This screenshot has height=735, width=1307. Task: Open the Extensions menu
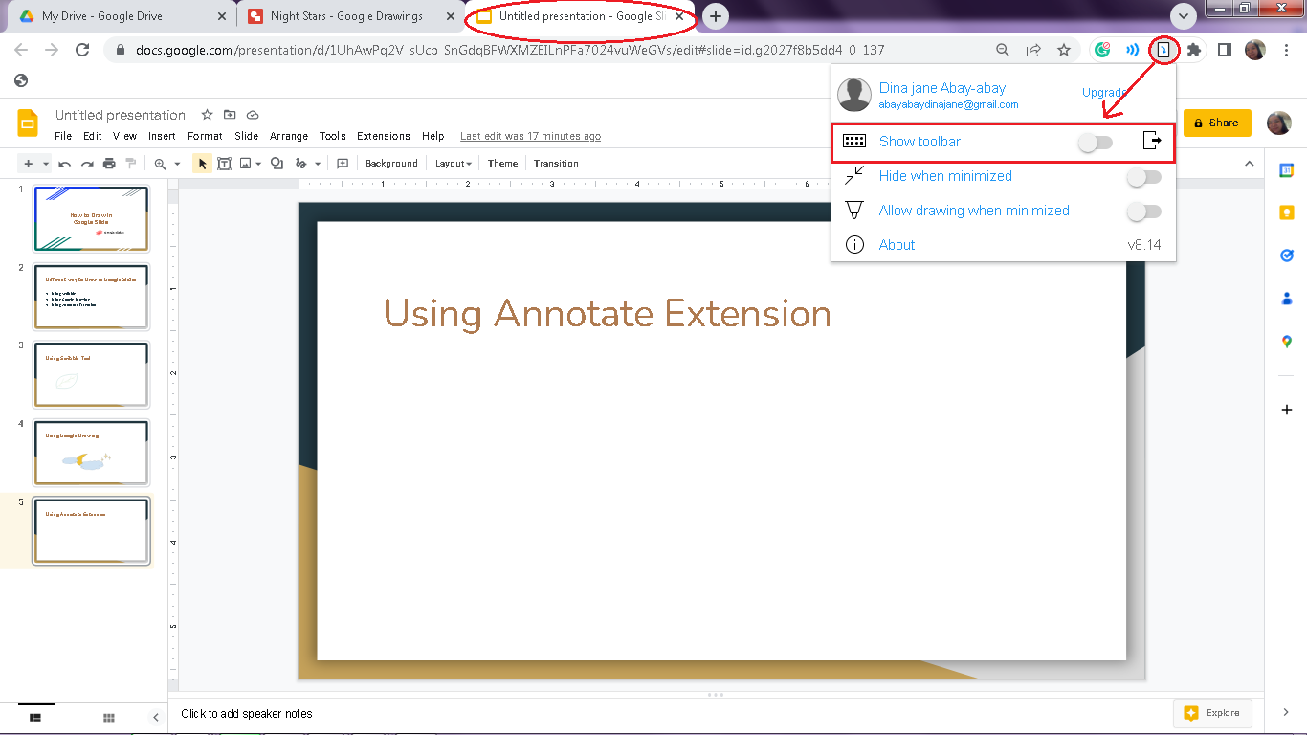[384, 136]
